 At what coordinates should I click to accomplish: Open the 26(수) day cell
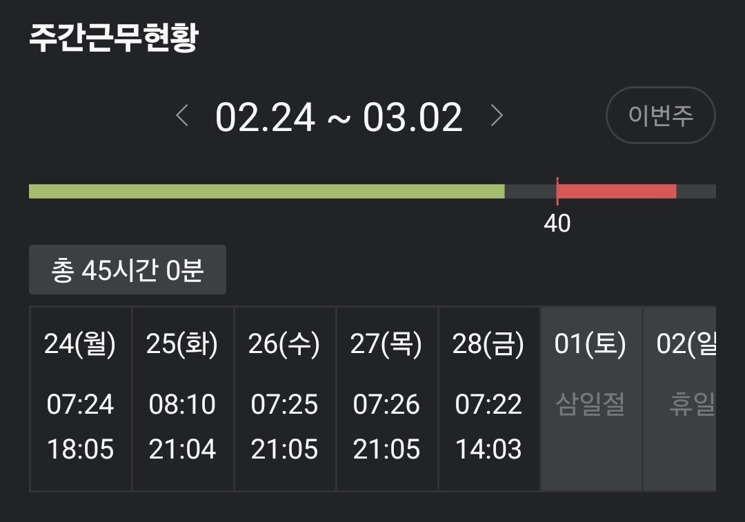coord(284,399)
